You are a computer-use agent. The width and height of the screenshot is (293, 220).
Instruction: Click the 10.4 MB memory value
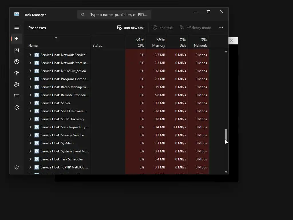[159, 127]
